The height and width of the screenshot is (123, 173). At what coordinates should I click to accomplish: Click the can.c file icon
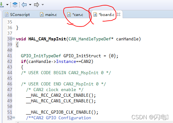tap(69, 15)
